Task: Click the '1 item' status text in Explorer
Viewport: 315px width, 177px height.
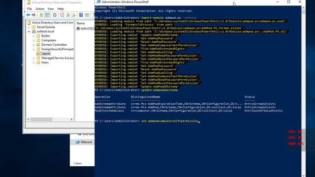Action: [77, 163]
